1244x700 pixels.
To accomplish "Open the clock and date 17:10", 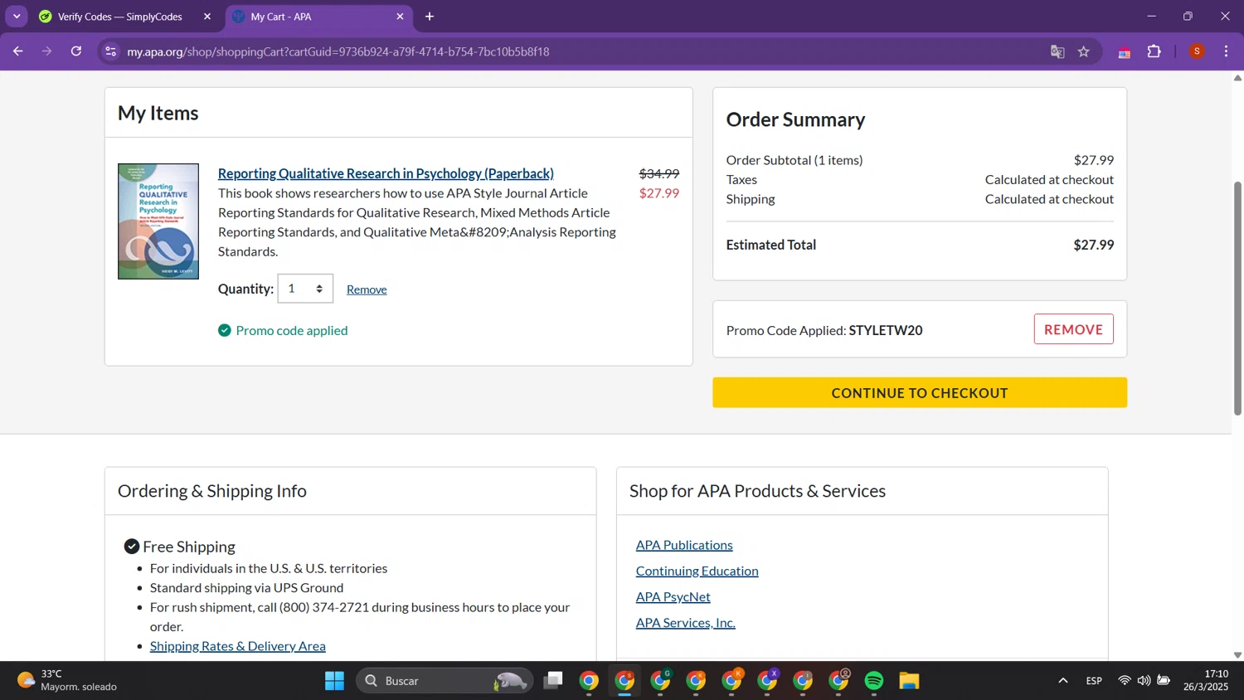I will coord(1206,681).
